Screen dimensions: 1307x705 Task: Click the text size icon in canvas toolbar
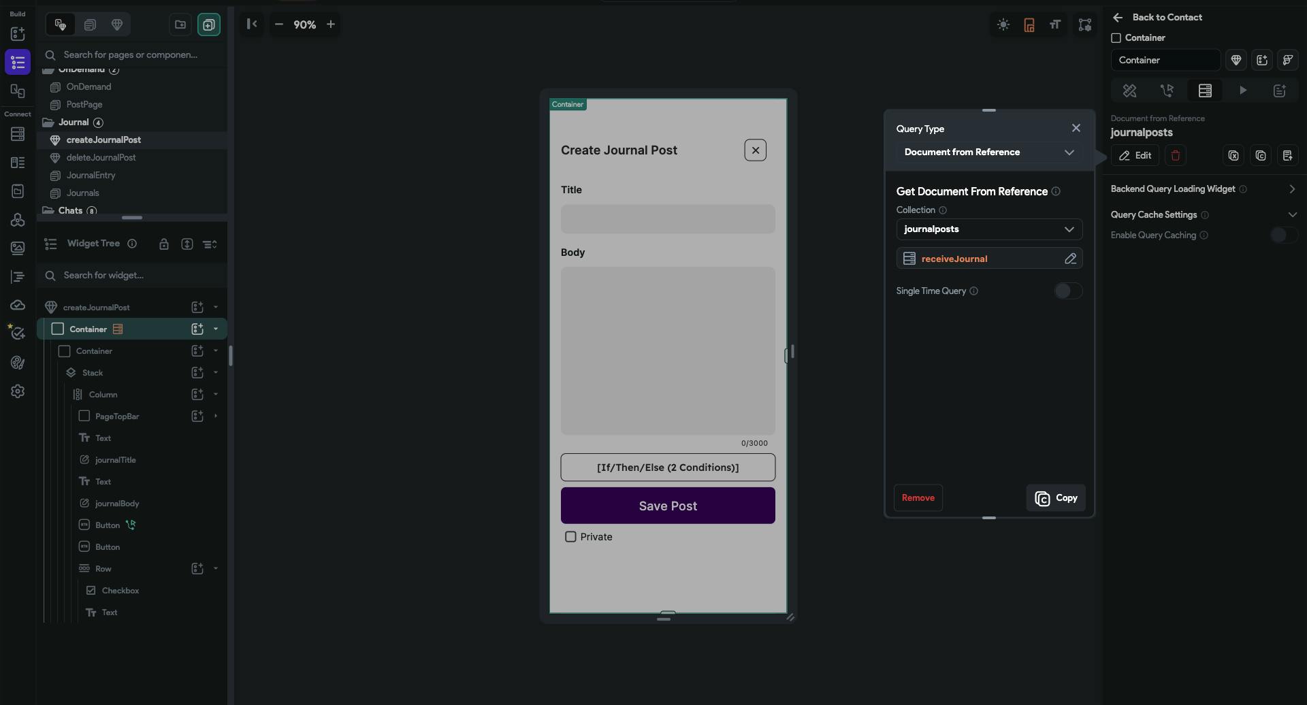click(1055, 25)
